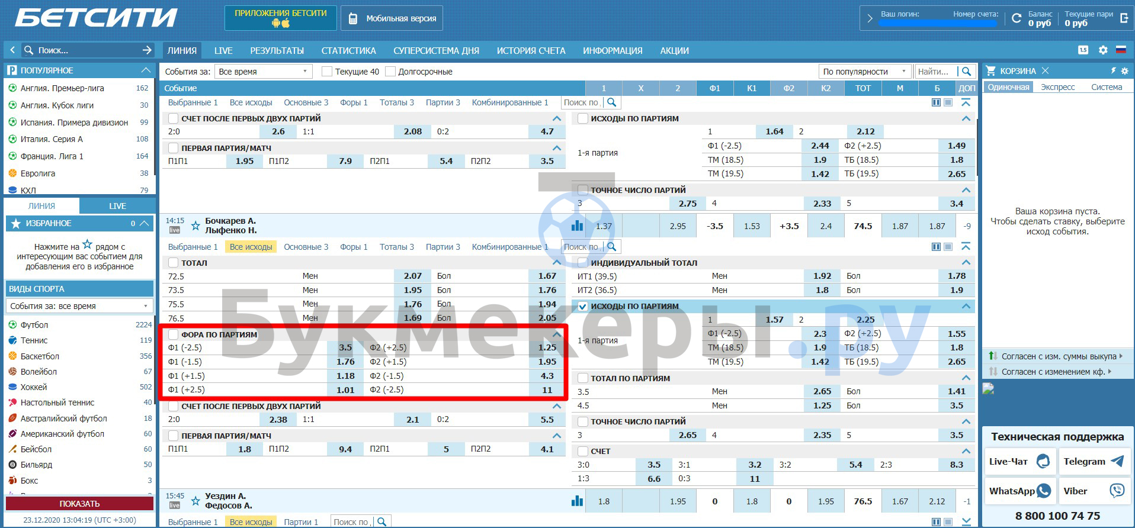Collapse the Популярное sidebar section
This screenshot has height=528, width=1135.
click(x=146, y=70)
